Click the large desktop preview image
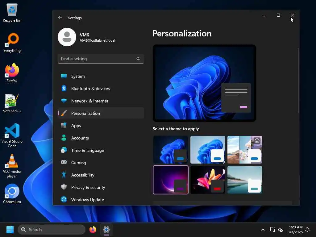Image resolution: width=316 pixels, height=237 pixels. (204, 83)
